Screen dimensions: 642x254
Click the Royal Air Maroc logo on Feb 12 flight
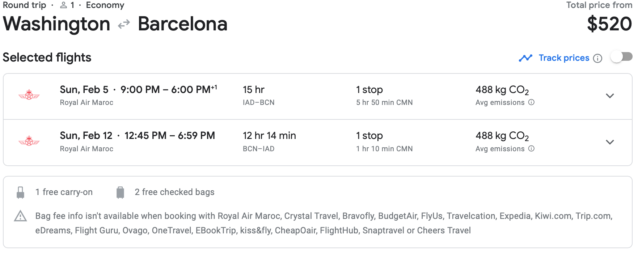[x=29, y=141]
